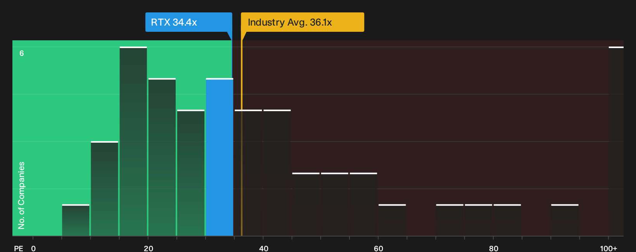Click the No. of Companies axis title
Image resolution: width=636 pixels, height=252 pixels.
[x=21, y=195]
